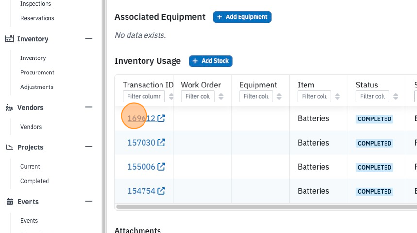Open transaction 169612 link

click(x=141, y=118)
